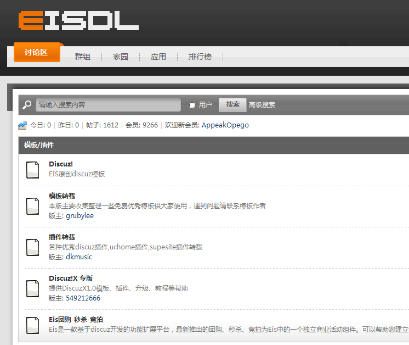Screen dimensions: 409x345
Task: Click the forum icon next to 插件转载
Action: coord(32,247)
